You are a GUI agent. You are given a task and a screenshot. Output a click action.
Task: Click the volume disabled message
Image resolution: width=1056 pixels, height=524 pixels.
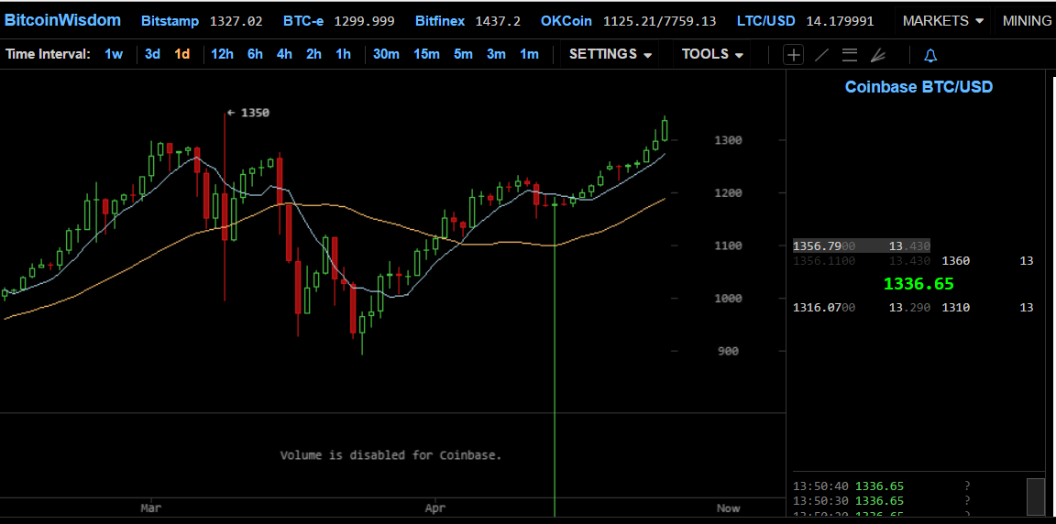[x=391, y=455]
